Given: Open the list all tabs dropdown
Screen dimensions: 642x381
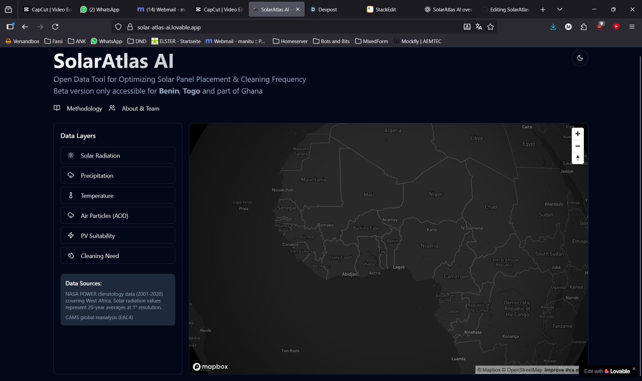Looking at the screenshot, I should (x=560, y=9).
